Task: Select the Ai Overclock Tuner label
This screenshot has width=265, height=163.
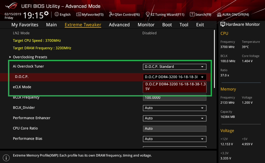Action: click(28, 66)
